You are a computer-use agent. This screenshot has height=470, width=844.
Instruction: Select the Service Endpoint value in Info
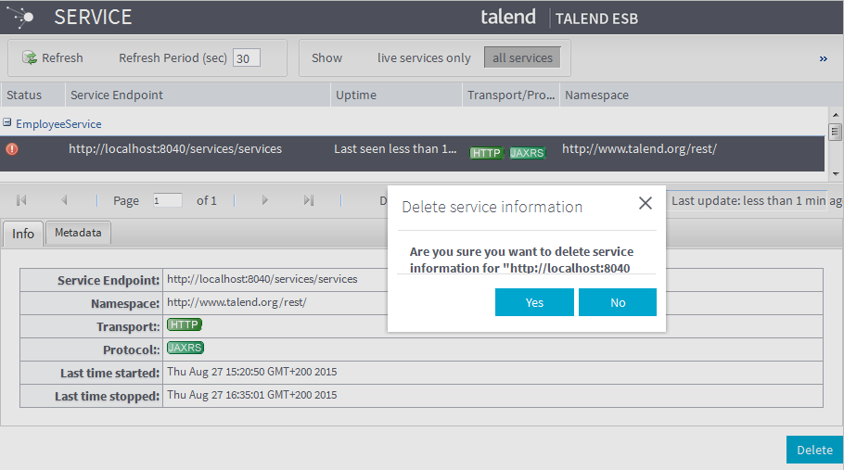pyautogui.click(x=262, y=279)
